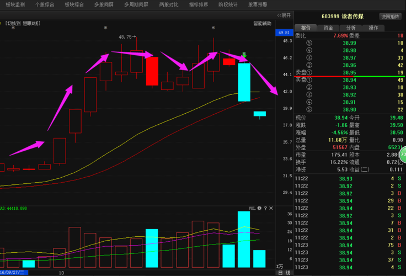Image resolution: width=406 pixels, height=276 pixels.
Task: Click the green marker above the cyan candle
Action: click(x=244, y=54)
